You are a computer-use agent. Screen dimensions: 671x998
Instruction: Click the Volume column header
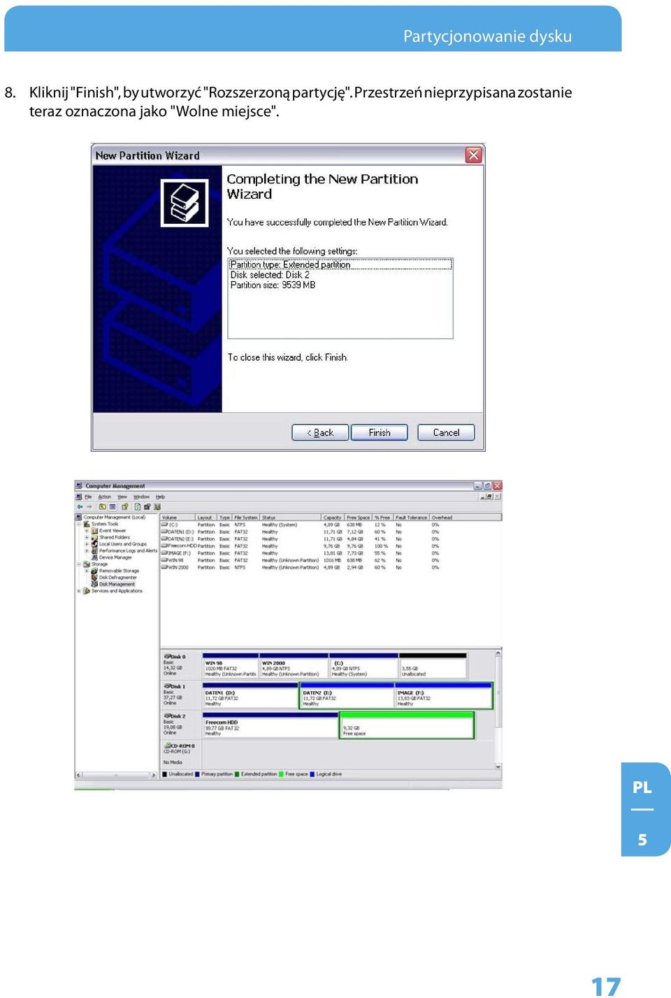[178, 518]
